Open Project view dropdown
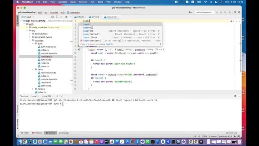This screenshot has width=259, height=146. pyautogui.click(x=28, y=17)
